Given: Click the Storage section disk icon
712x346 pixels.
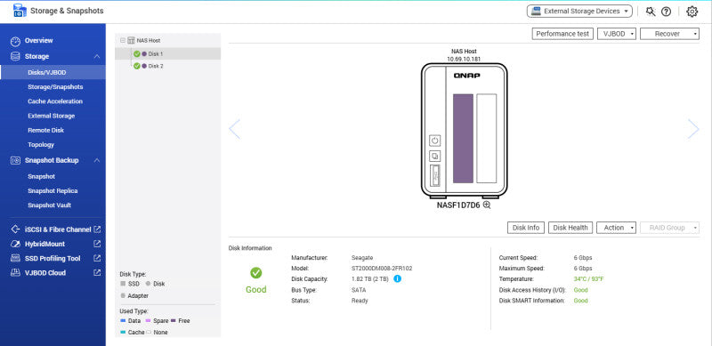Looking at the screenshot, I should [15, 56].
